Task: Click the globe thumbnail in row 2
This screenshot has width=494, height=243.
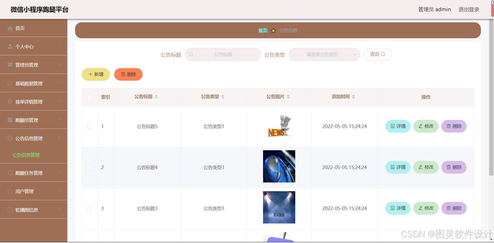Action: tap(279, 166)
